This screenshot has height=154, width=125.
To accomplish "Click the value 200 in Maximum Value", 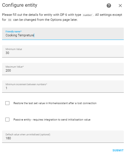I will point(8,70).
